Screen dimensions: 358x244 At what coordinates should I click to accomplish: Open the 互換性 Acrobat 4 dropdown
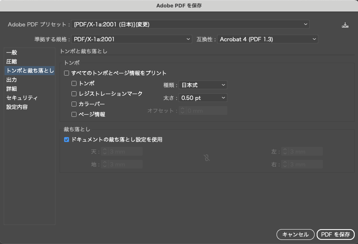[x=267, y=39]
